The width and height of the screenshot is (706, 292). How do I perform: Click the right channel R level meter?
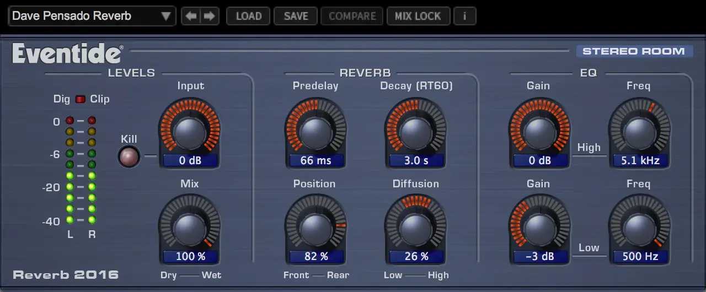click(x=92, y=170)
